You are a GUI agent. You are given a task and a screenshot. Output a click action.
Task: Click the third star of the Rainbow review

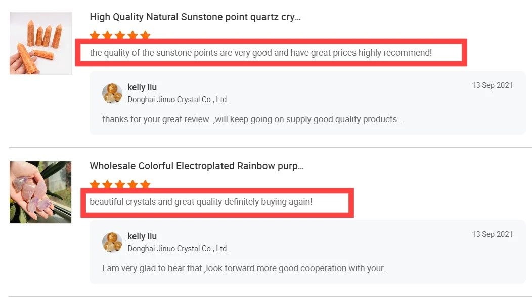tap(120, 184)
